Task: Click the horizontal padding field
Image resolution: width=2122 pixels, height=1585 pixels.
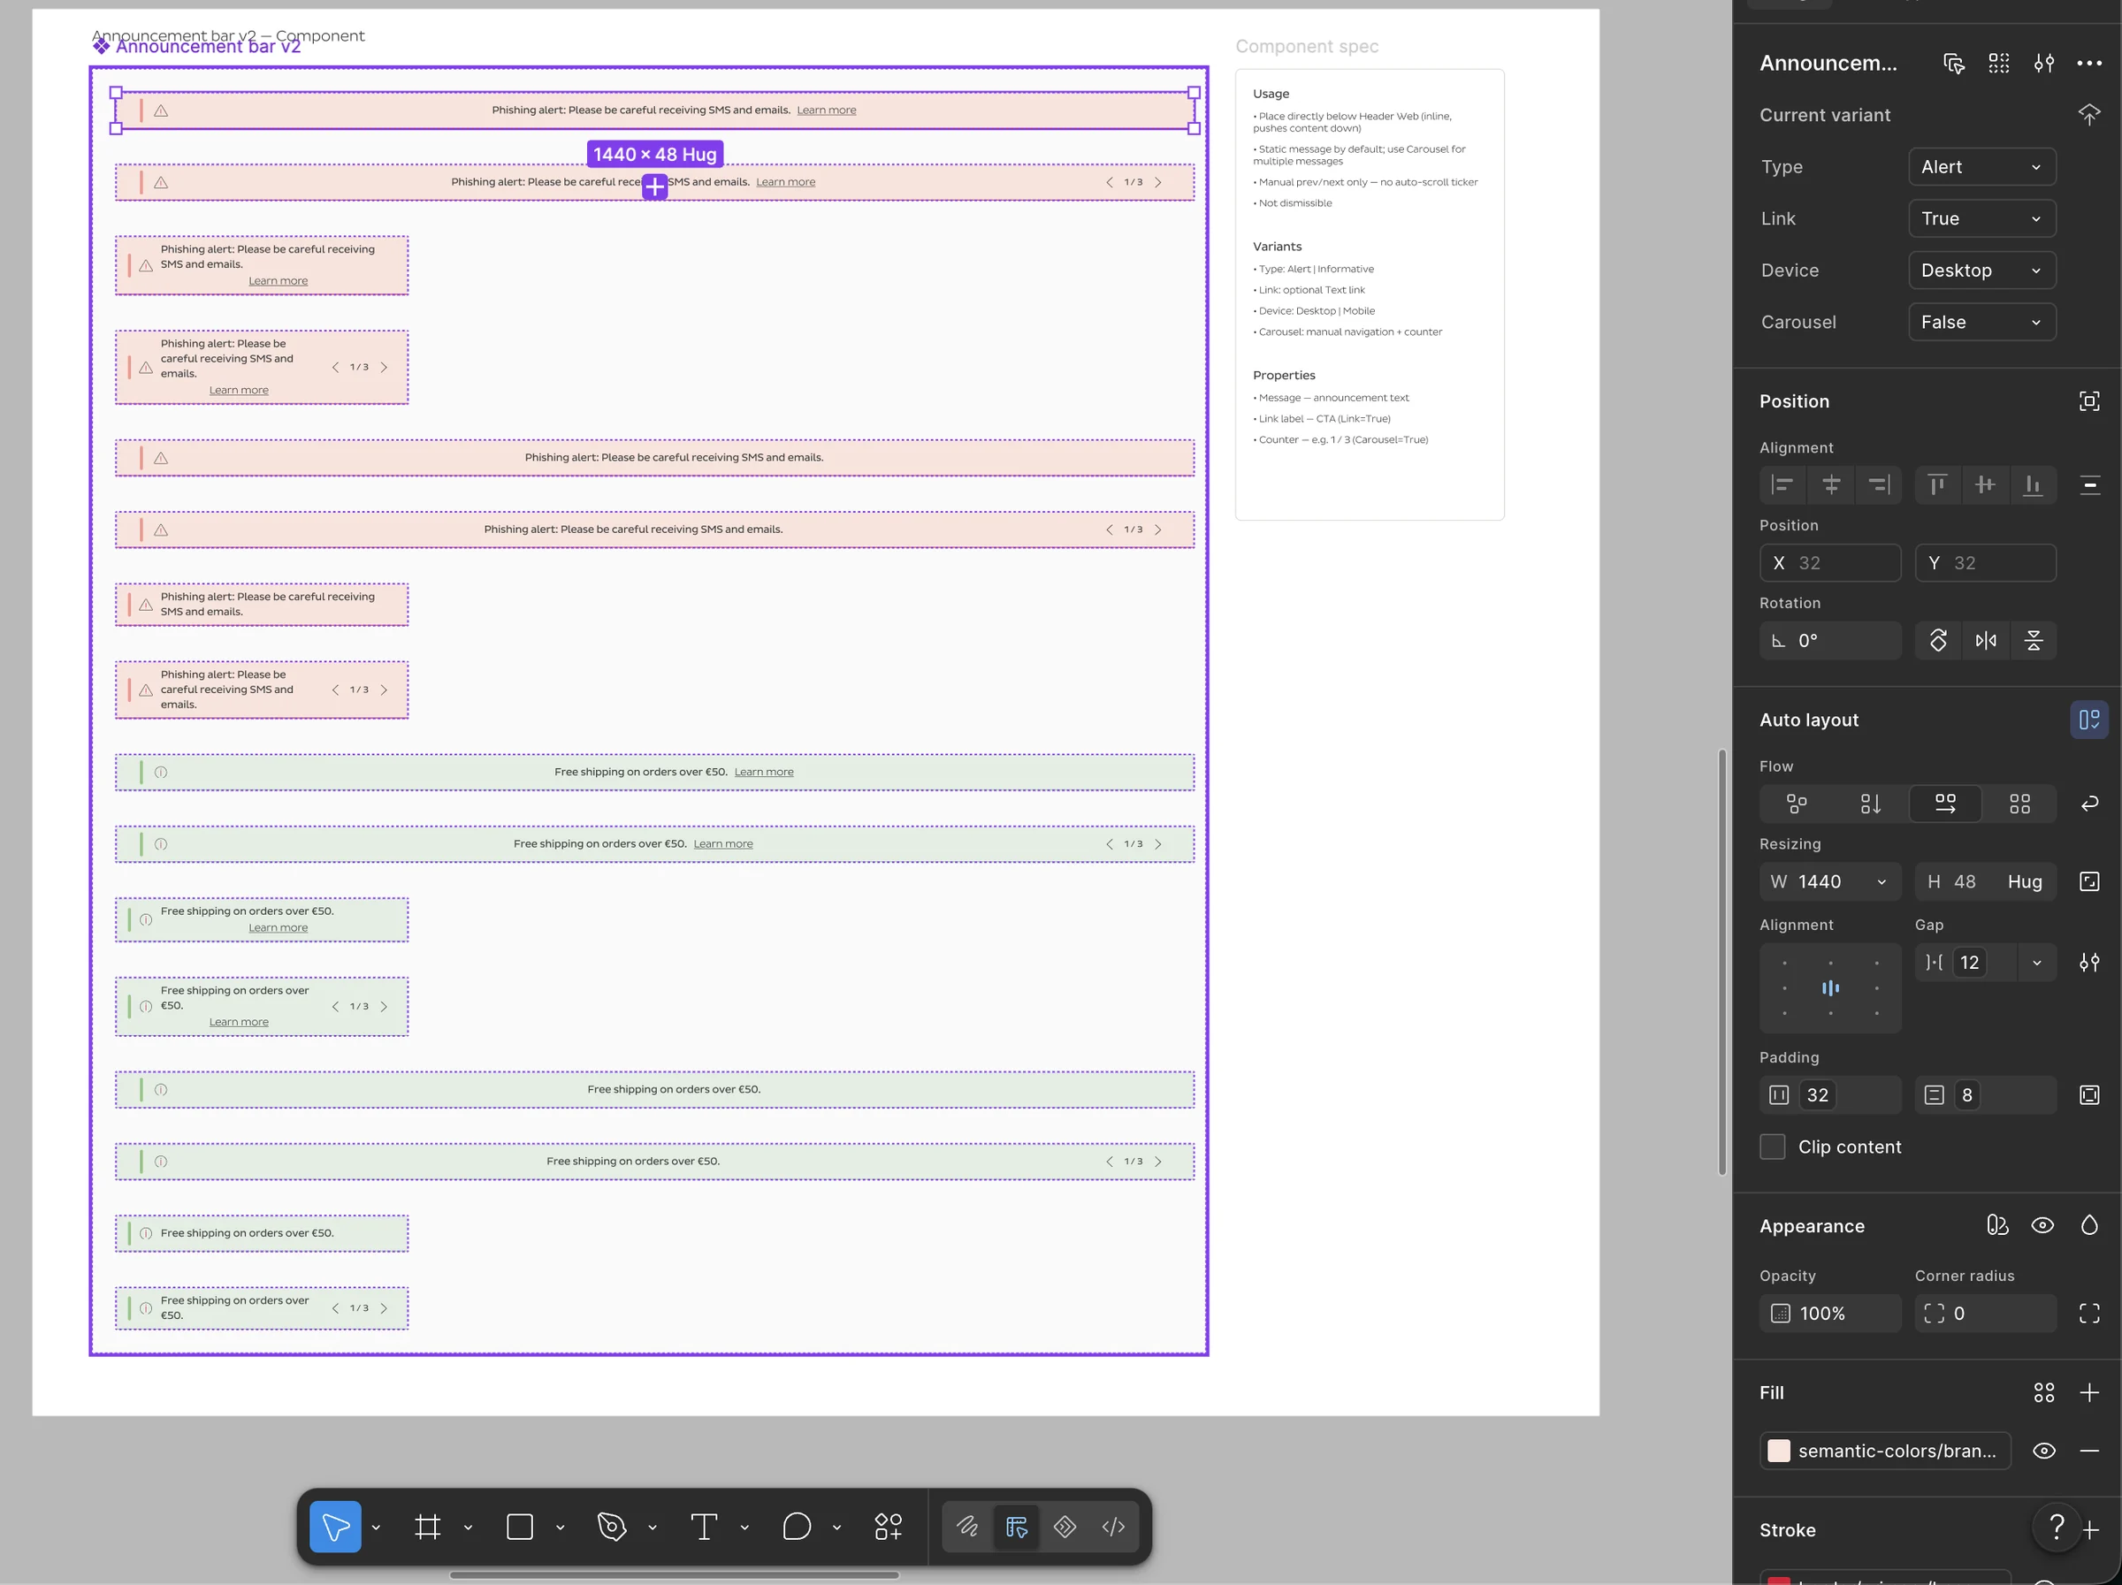Action: tap(1830, 1095)
